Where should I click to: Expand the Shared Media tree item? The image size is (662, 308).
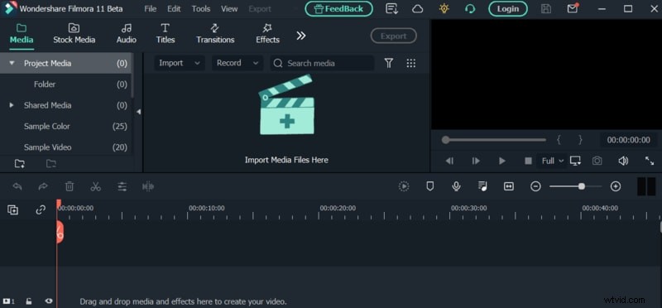[x=12, y=105]
